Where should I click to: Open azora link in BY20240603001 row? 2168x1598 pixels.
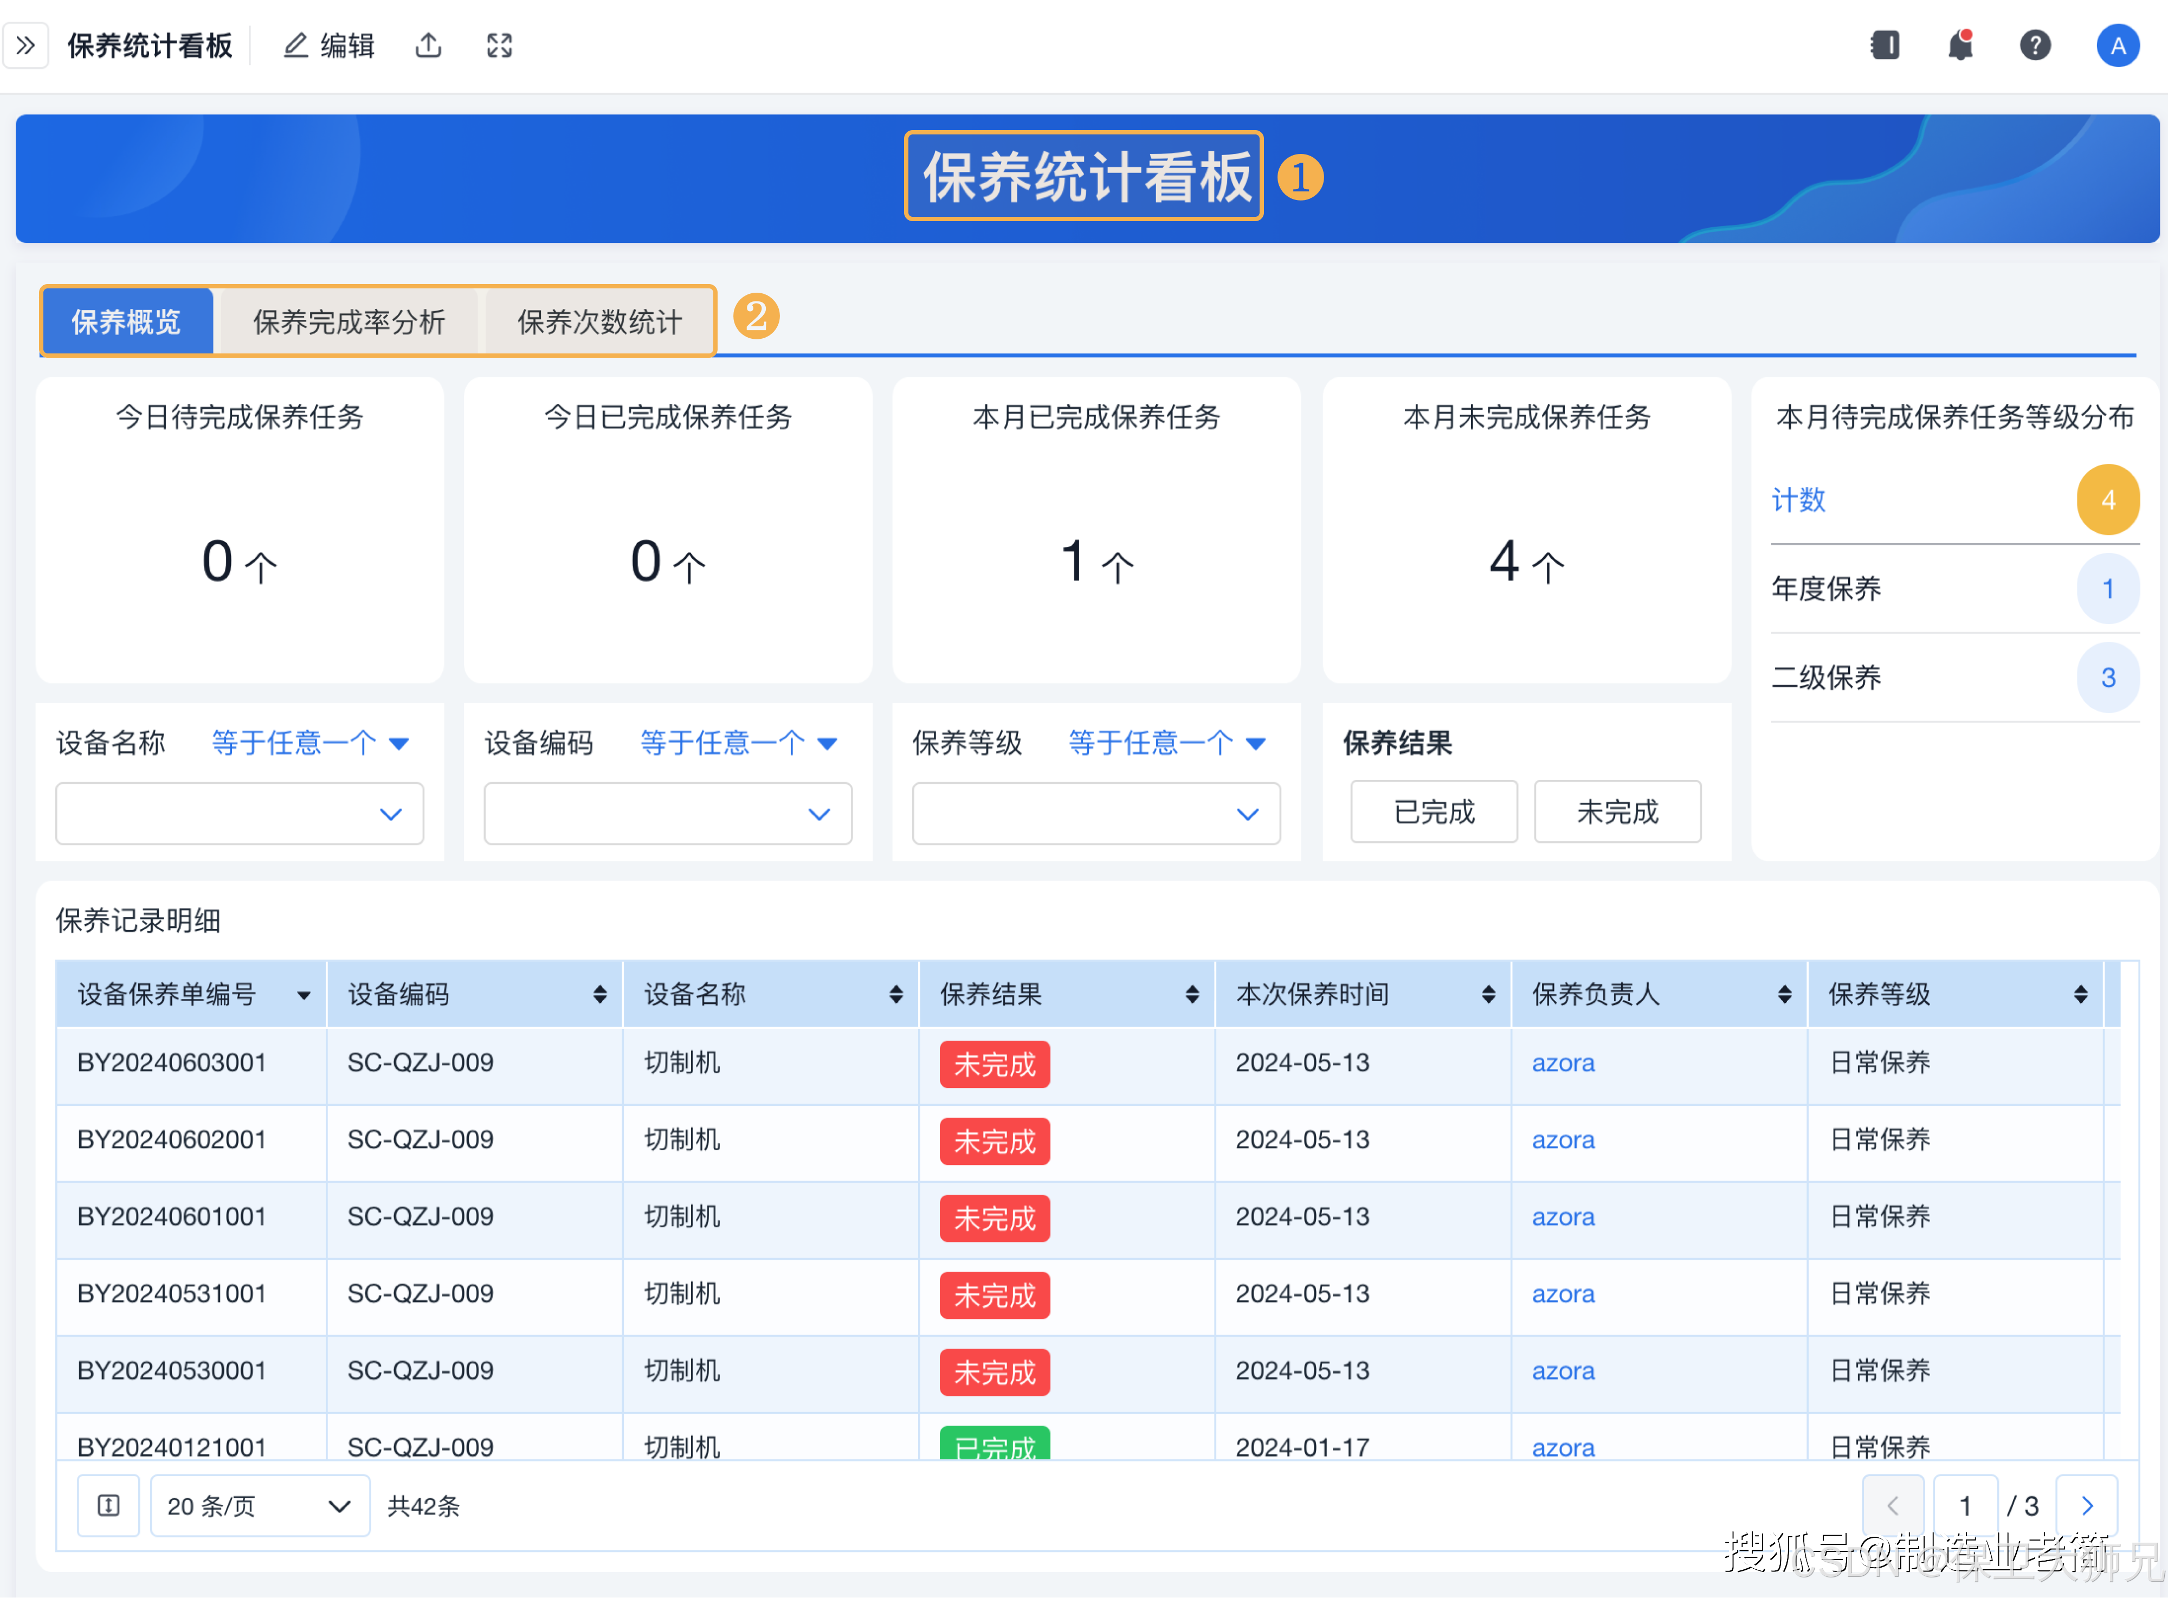point(1563,1063)
